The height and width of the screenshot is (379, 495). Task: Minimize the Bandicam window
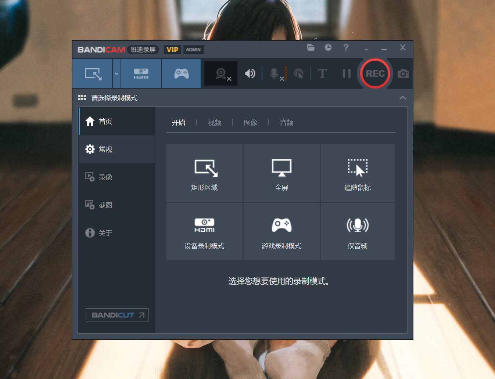[384, 49]
